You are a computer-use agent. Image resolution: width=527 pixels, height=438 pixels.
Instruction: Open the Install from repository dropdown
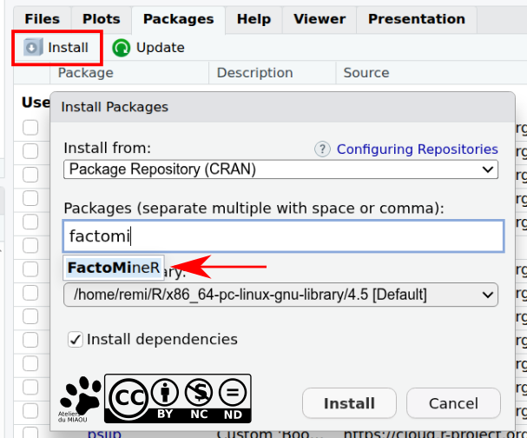pos(281,169)
